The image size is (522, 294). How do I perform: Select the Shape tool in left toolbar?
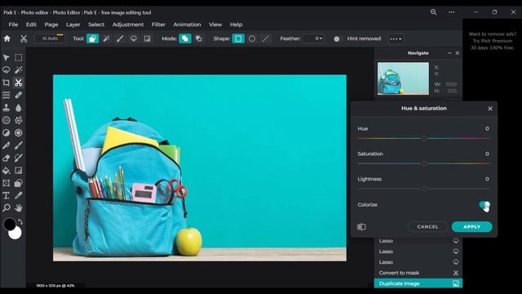tap(19, 183)
